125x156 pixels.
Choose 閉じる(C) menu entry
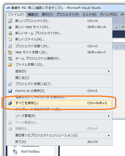click(x=59, y=78)
